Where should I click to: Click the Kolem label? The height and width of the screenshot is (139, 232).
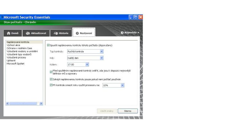[x=53, y=65]
